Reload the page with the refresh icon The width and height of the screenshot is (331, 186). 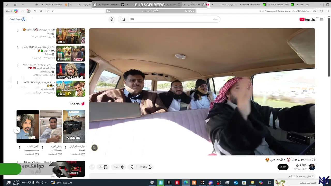pyautogui.click(x=321, y=11)
